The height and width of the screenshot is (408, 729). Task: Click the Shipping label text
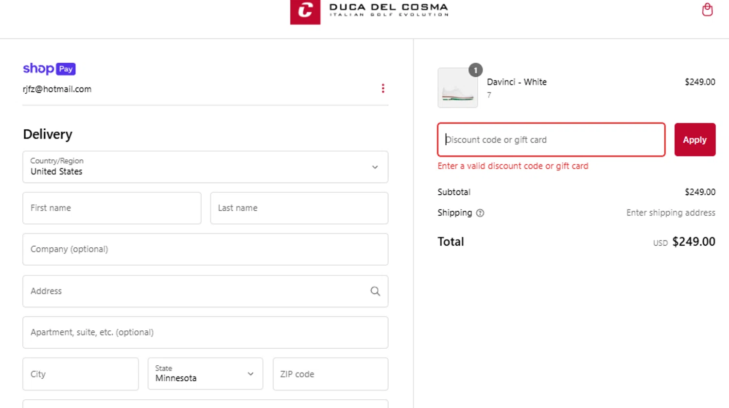[x=454, y=213]
